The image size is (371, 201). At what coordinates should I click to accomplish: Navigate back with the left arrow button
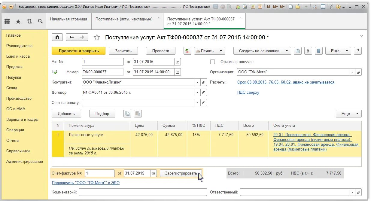tap(71, 37)
